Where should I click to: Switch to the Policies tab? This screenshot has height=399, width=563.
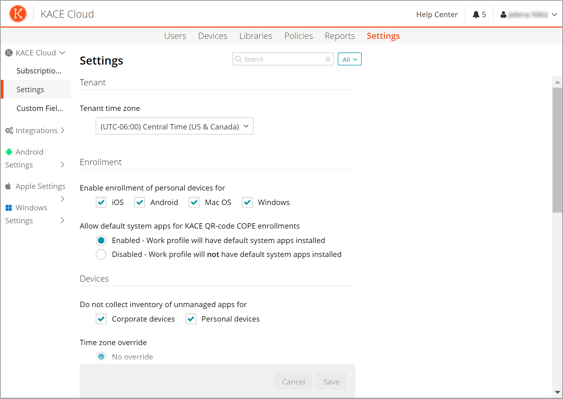[298, 36]
